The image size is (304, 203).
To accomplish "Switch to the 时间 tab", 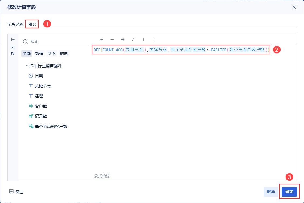I will tap(64, 53).
